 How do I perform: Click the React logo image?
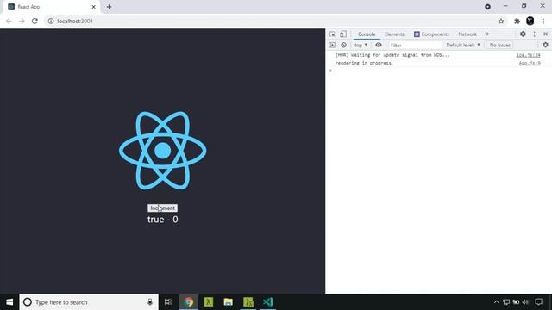tap(163, 151)
